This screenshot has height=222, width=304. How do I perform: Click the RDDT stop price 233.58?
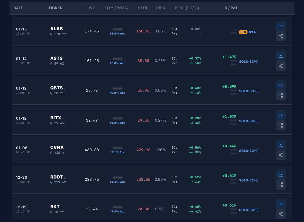[x=143, y=179]
